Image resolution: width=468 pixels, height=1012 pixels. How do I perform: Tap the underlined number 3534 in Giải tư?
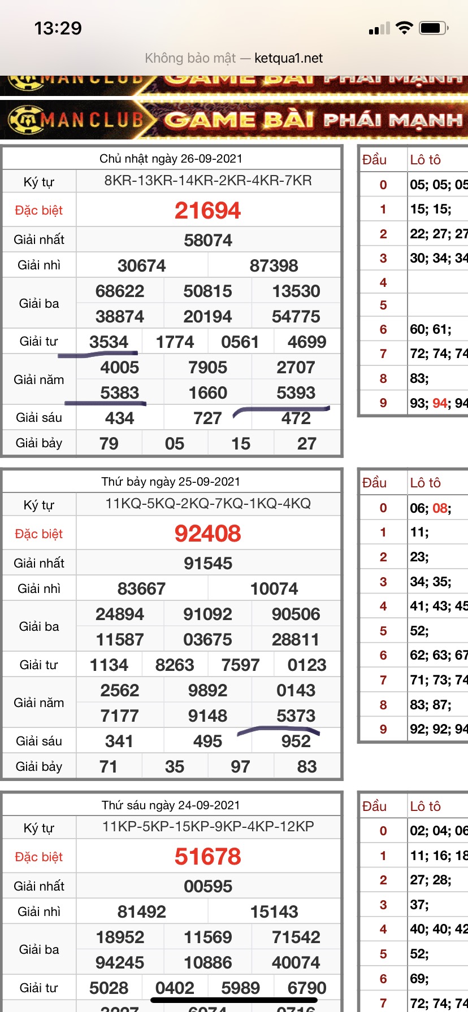coord(109,342)
